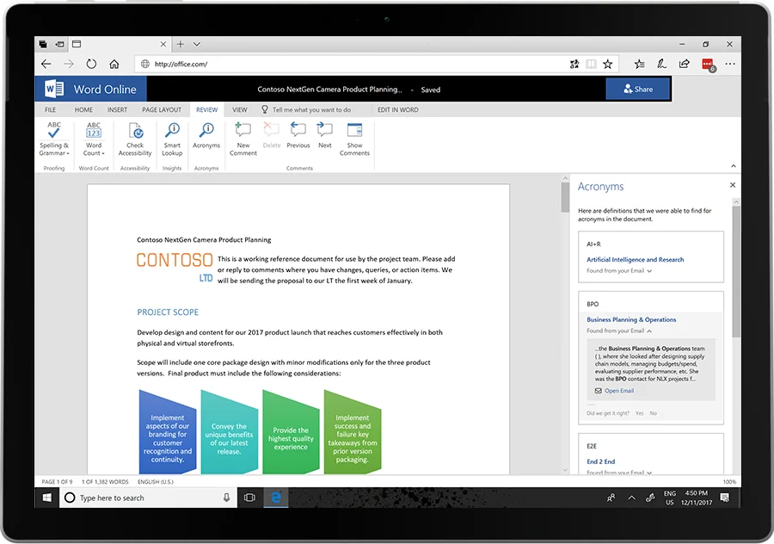Enable Reading view in the browser toolbar
The image size is (774, 544).
592,64
